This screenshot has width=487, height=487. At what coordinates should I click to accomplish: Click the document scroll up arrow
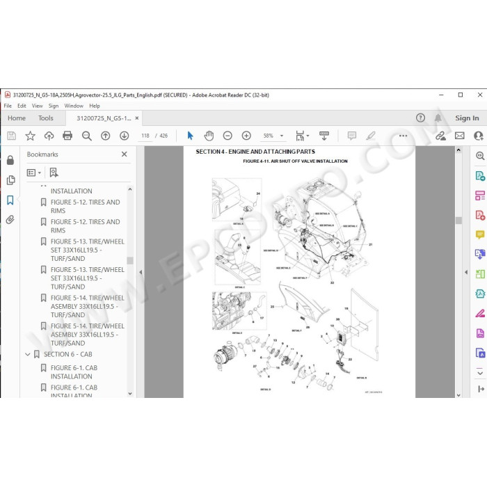(x=458, y=150)
